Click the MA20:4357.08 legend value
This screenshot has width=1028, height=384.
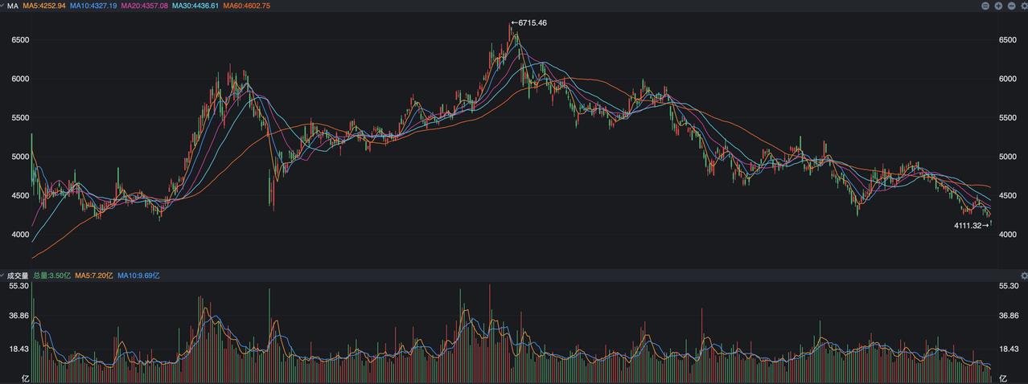(x=145, y=6)
